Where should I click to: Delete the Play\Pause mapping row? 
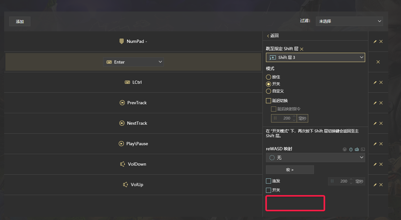(381, 144)
